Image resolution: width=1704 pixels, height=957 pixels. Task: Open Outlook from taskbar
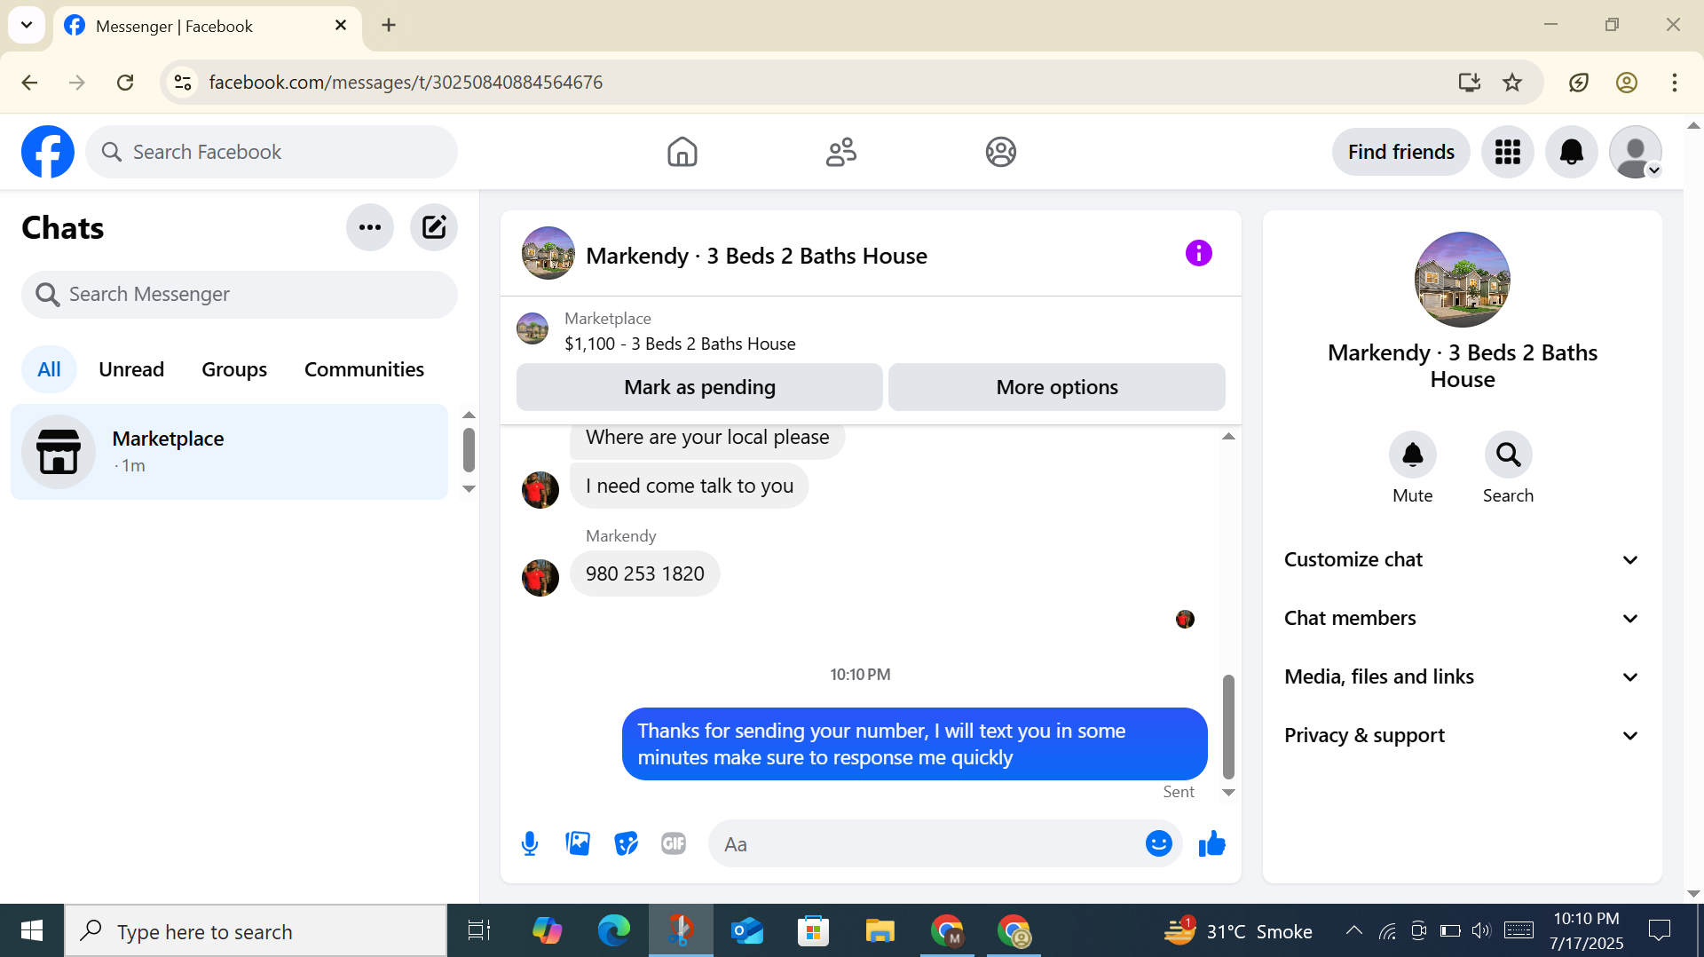(746, 930)
